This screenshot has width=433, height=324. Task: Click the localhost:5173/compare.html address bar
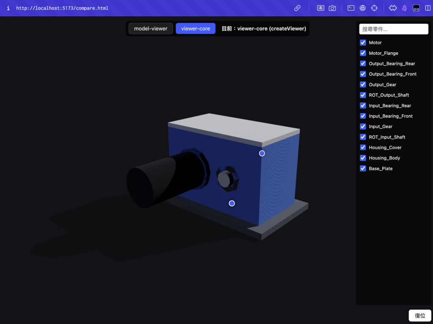[x=62, y=8]
